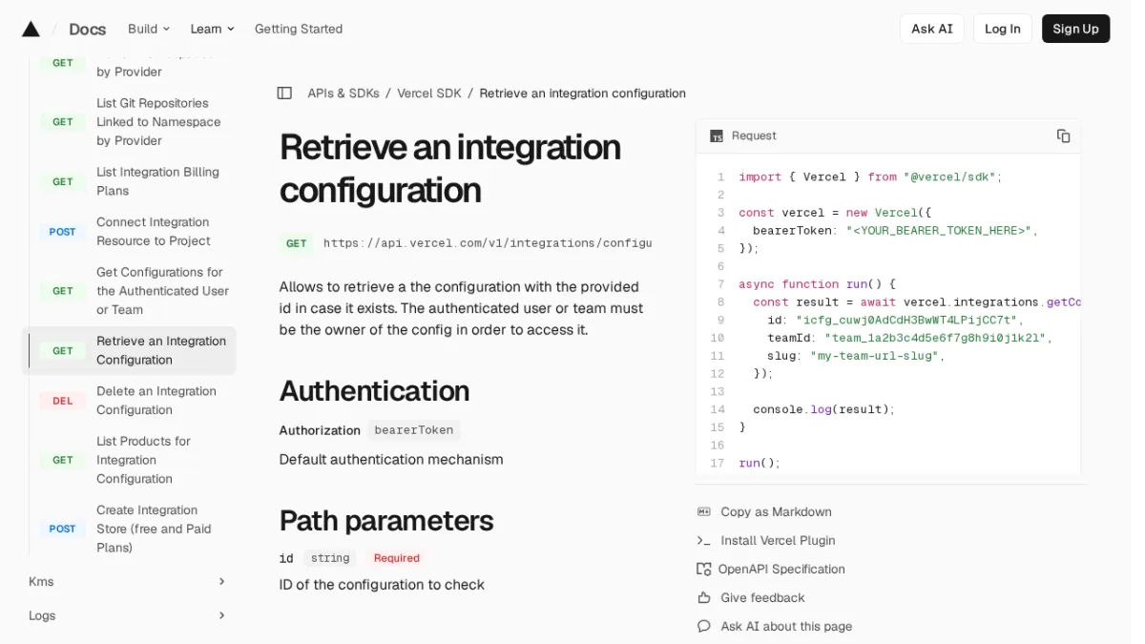Select Retrieve an Integration Configuration sidebar item
The image size is (1145, 644).
pos(129,350)
